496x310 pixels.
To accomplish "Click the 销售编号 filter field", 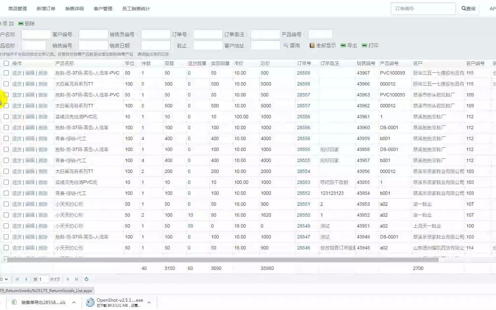I will [x=93, y=45].
